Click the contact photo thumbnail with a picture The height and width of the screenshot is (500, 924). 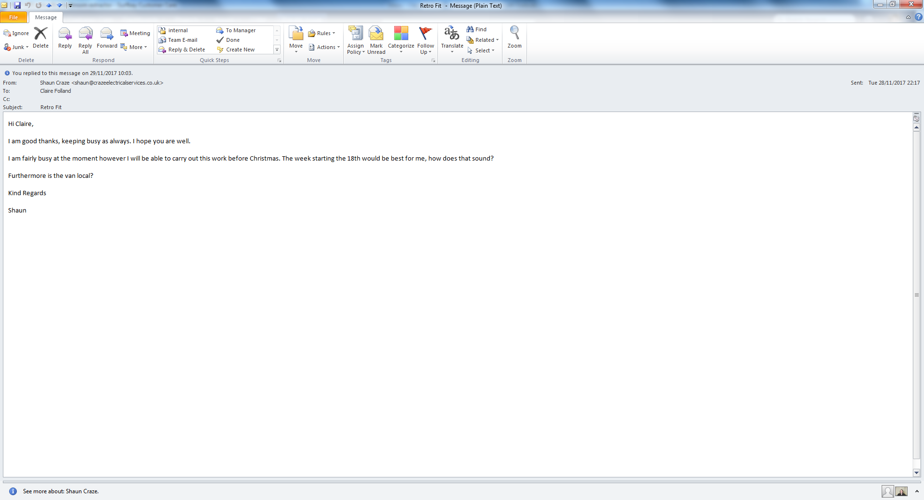coord(901,491)
